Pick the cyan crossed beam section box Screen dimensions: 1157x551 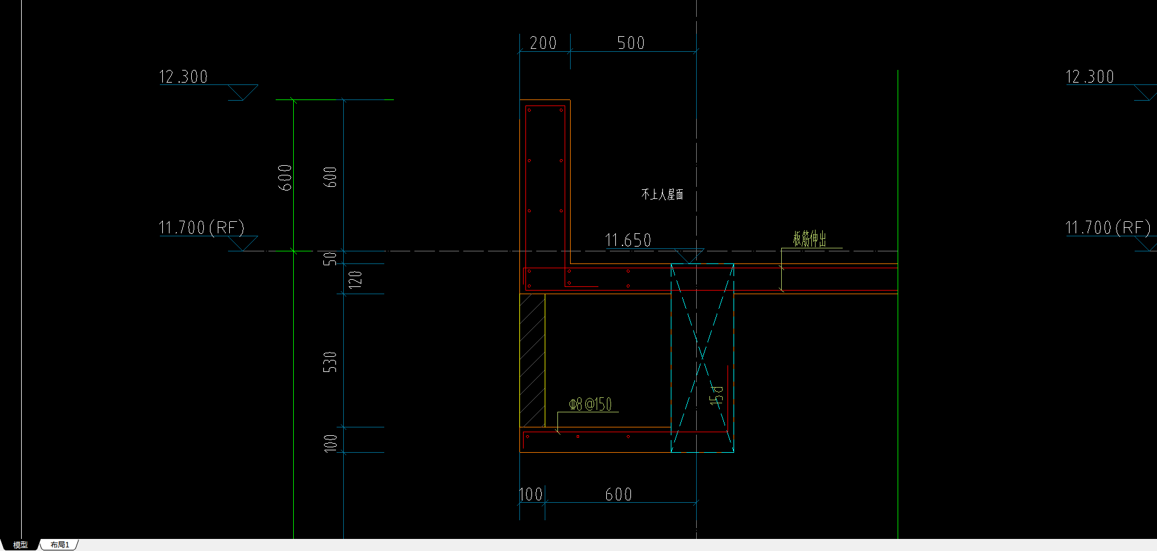(702, 358)
